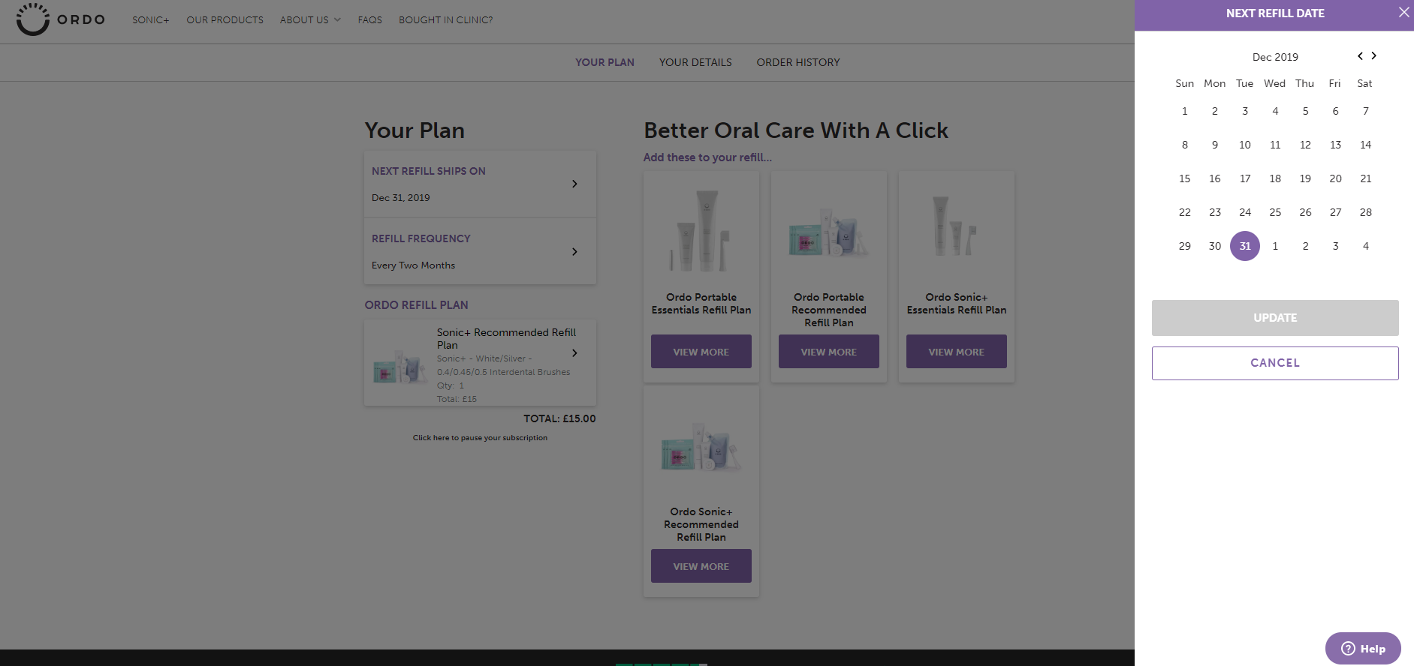Click the Update button
Viewport: 1414px width, 666px height.
[x=1275, y=318]
